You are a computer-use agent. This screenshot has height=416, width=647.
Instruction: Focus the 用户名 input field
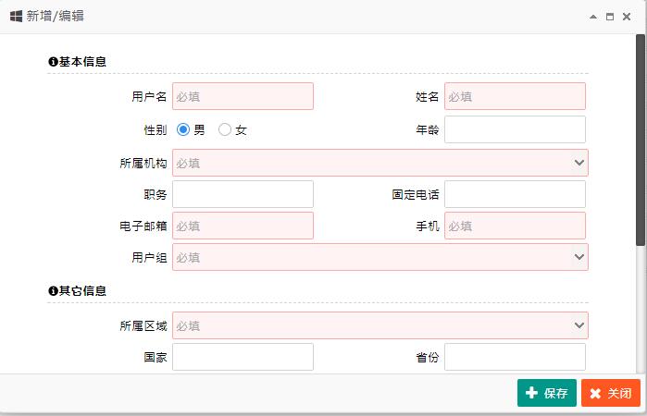pyautogui.click(x=243, y=96)
